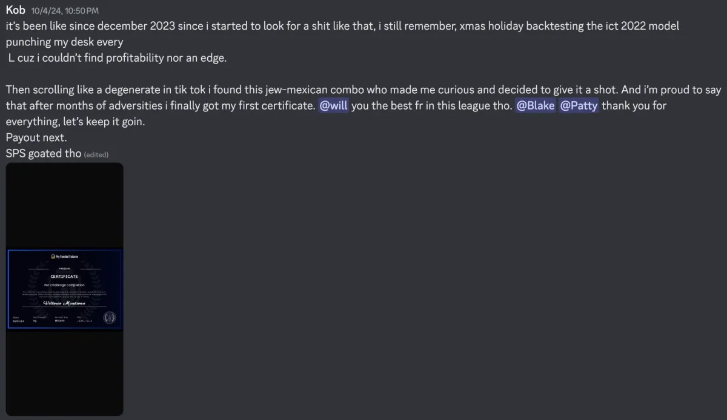Click the CERTIFICATE heading in the image
This screenshot has width=727, height=420.
64,277
